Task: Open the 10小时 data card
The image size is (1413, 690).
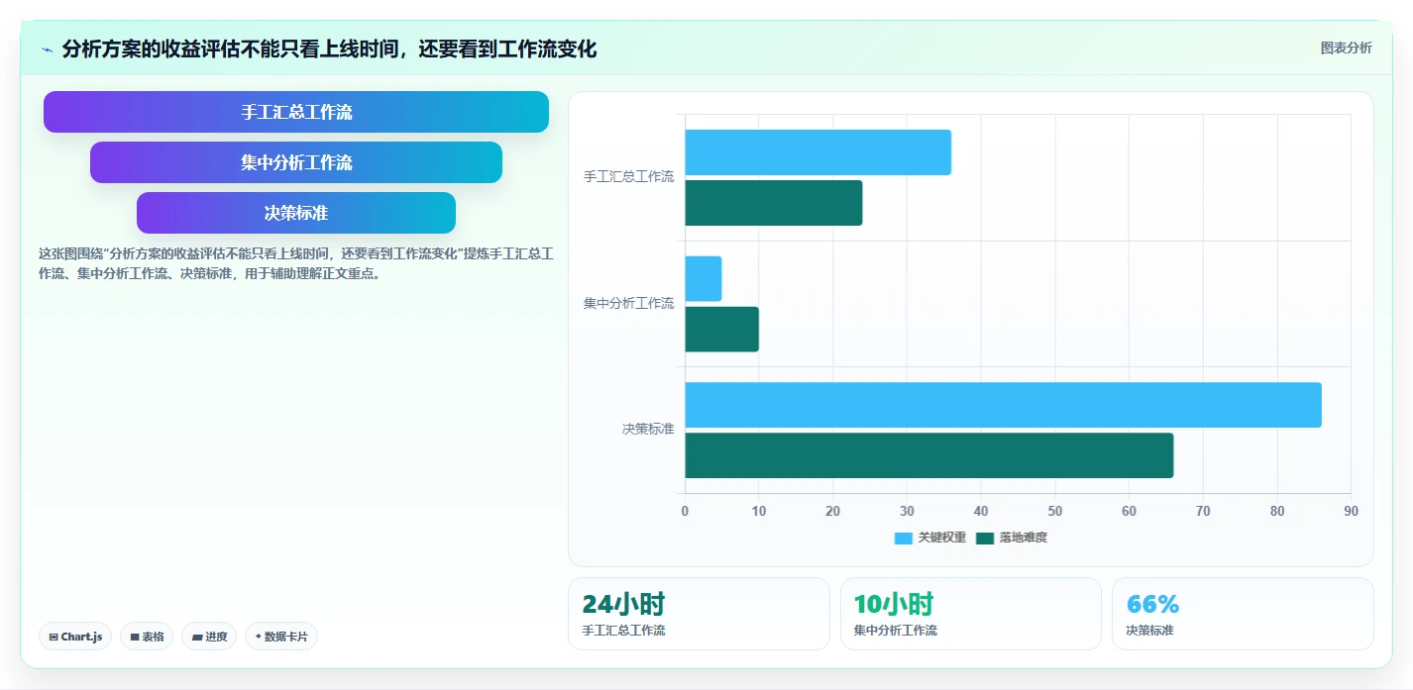Action: pyautogui.click(x=971, y=614)
